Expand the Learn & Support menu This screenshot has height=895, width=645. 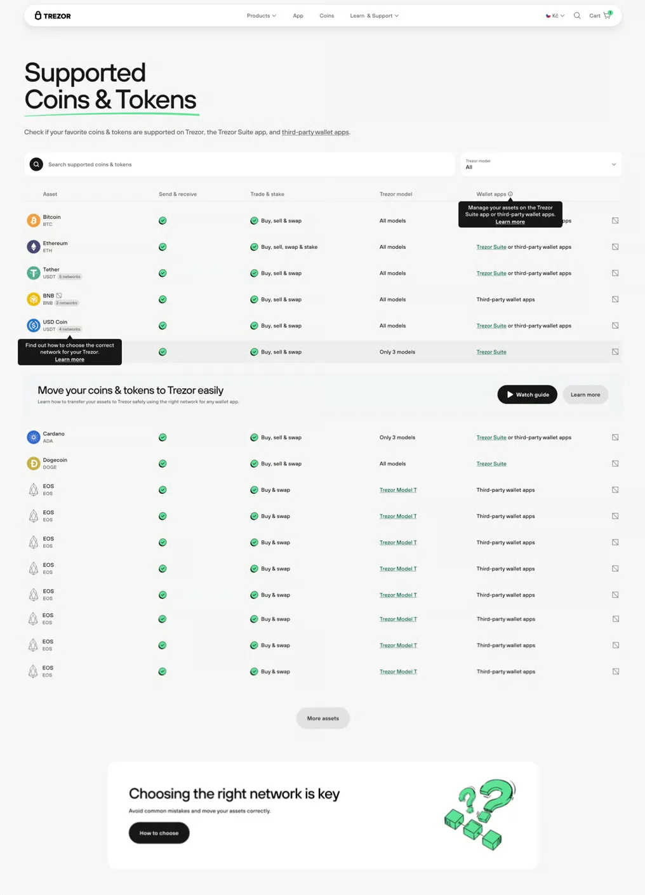click(375, 16)
